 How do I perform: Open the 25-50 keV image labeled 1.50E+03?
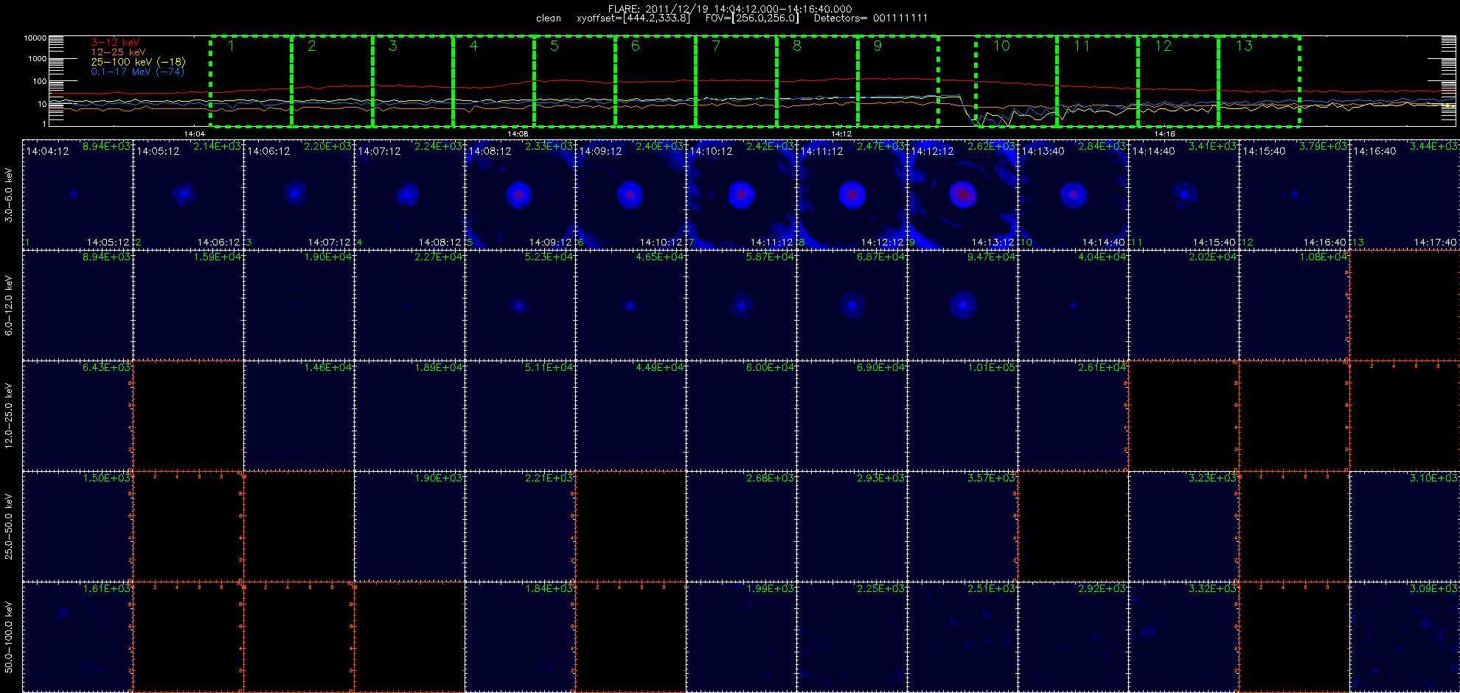77,526
